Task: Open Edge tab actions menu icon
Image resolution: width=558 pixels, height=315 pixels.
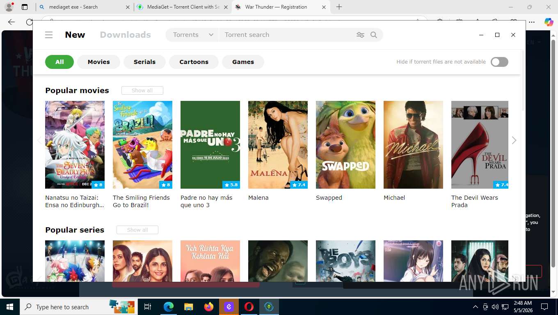Action: click(25, 7)
